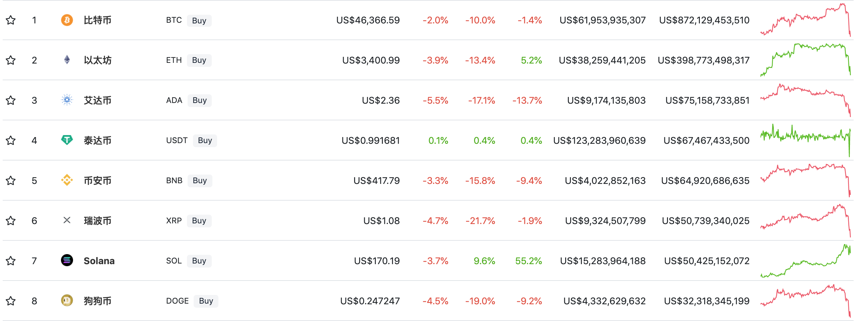This screenshot has width=863, height=321.
Task: Click the XRP sparkline price chart
Action: pyautogui.click(x=805, y=221)
